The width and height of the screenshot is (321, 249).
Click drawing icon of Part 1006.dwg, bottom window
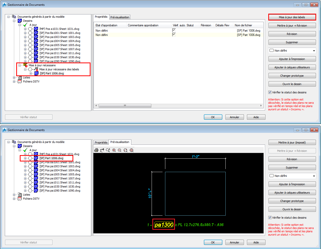(x=36, y=158)
